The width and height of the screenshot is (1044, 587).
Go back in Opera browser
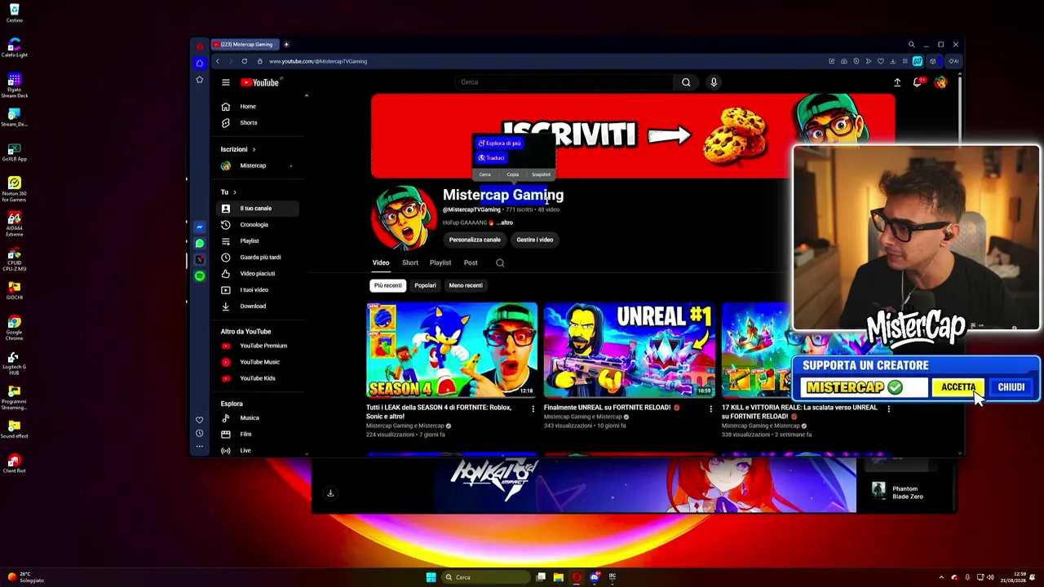pos(217,61)
